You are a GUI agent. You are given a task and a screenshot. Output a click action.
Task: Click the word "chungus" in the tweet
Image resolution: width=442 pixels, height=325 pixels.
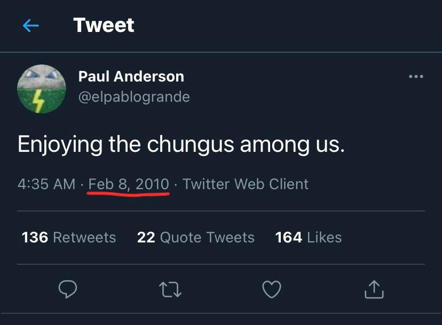point(191,145)
